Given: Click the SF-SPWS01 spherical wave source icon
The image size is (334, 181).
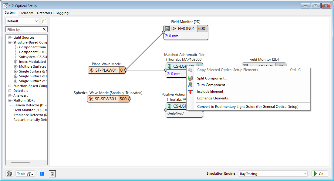Looking at the screenshot, I should (91, 99).
